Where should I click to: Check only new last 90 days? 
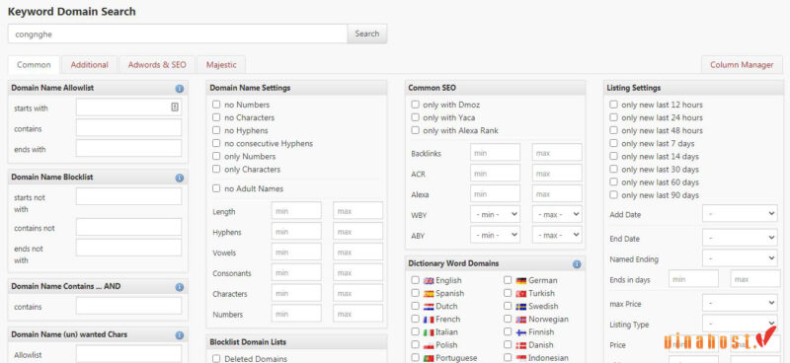point(613,195)
